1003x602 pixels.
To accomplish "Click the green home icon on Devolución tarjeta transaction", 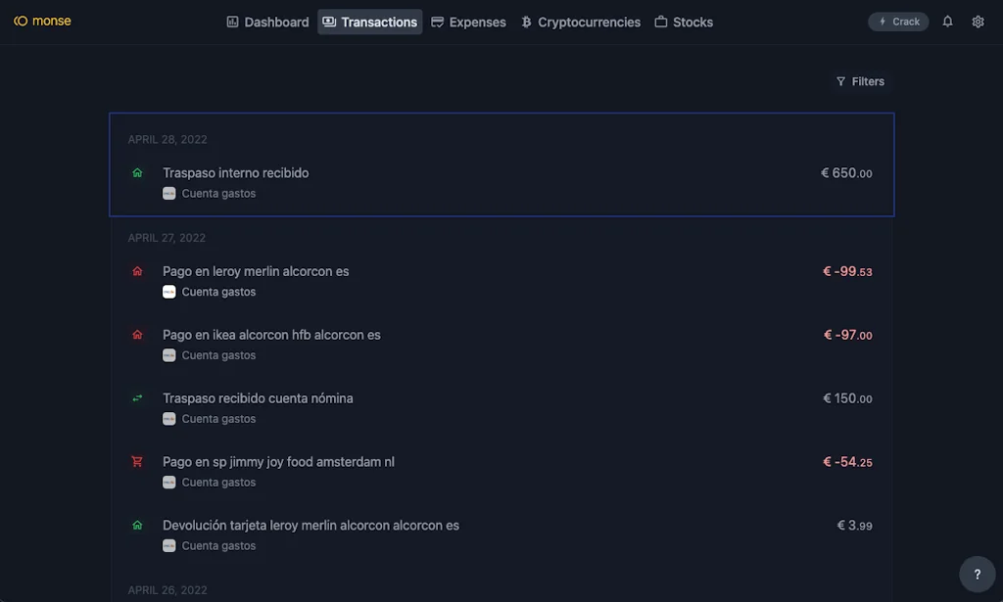I will (137, 525).
